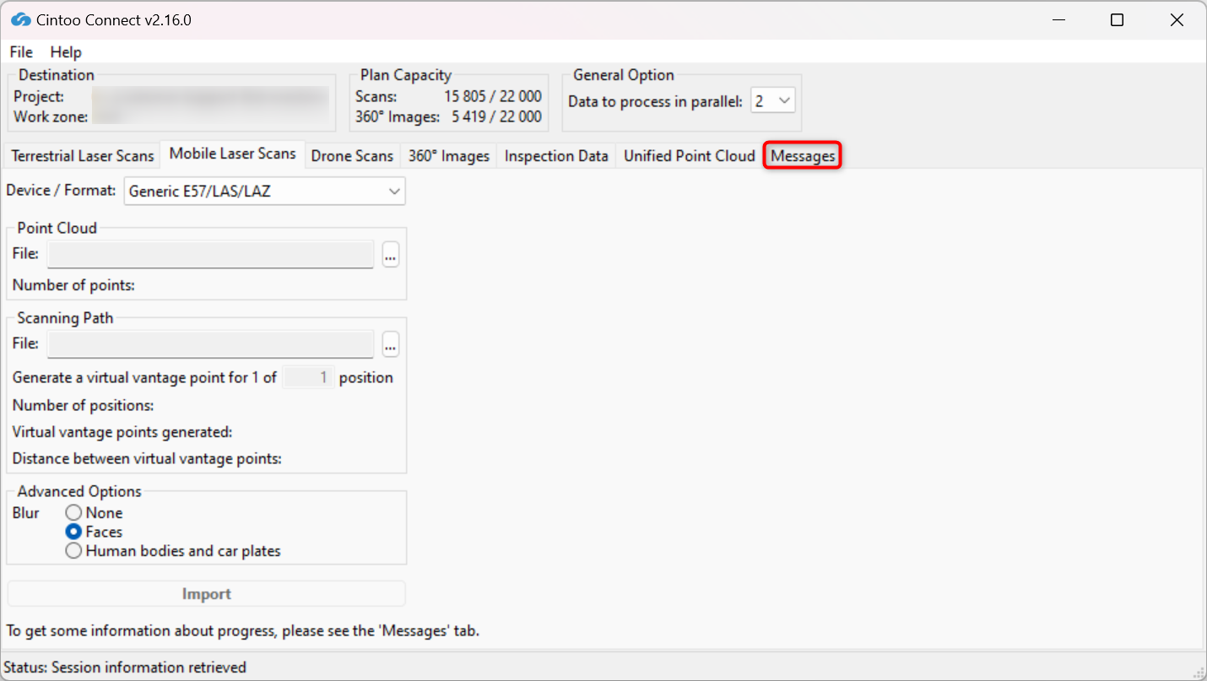Click the window resize grip in status bar
The image size is (1207, 681).
coord(1197,671)
